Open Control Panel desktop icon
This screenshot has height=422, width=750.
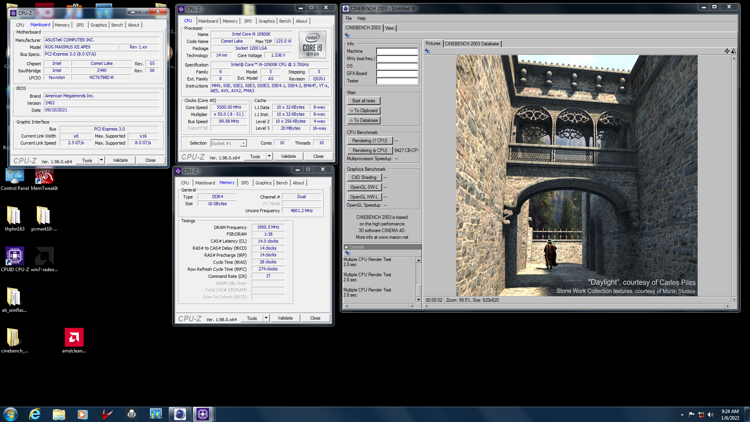click(15, 179)
